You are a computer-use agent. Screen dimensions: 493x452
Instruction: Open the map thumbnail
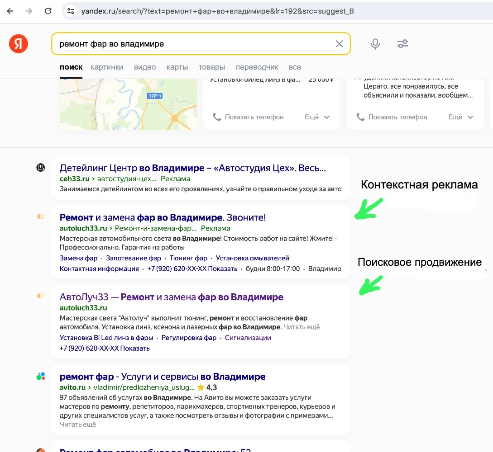[x=128, y=104]
